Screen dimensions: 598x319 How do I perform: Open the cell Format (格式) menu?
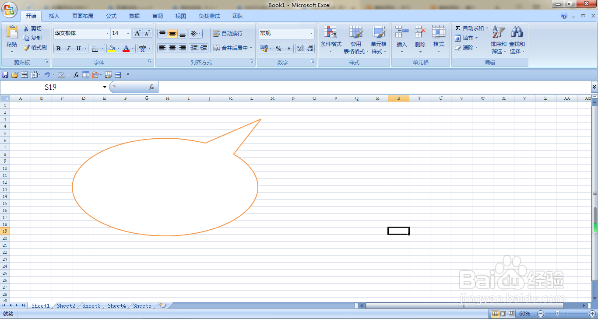click(x=439, y=39)
